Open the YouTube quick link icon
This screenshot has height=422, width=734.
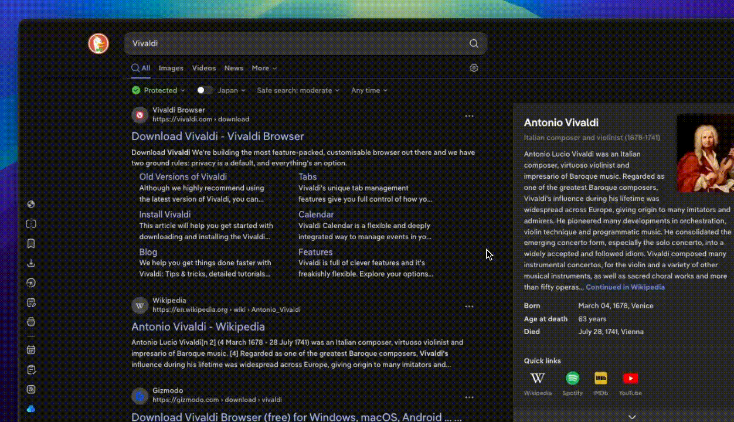[x=630, y=379]
